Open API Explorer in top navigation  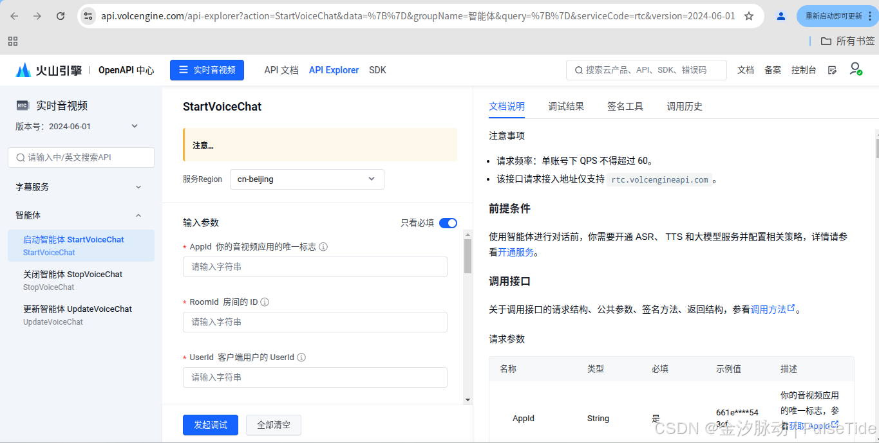[x=334, y=70]
